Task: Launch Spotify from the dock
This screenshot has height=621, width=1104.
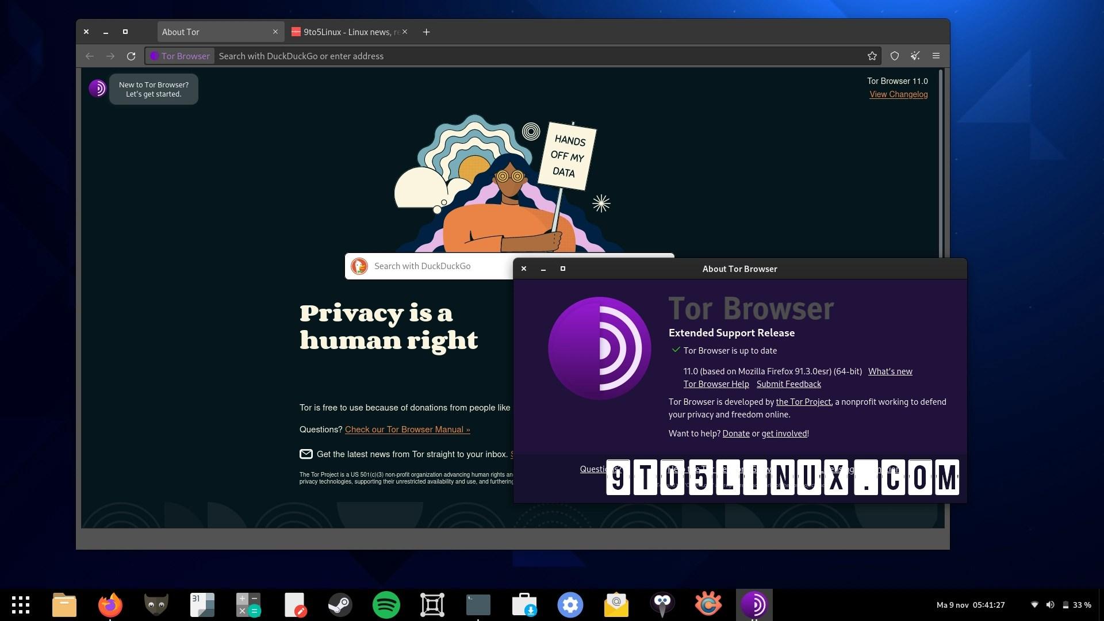Action: click(386, 604)
